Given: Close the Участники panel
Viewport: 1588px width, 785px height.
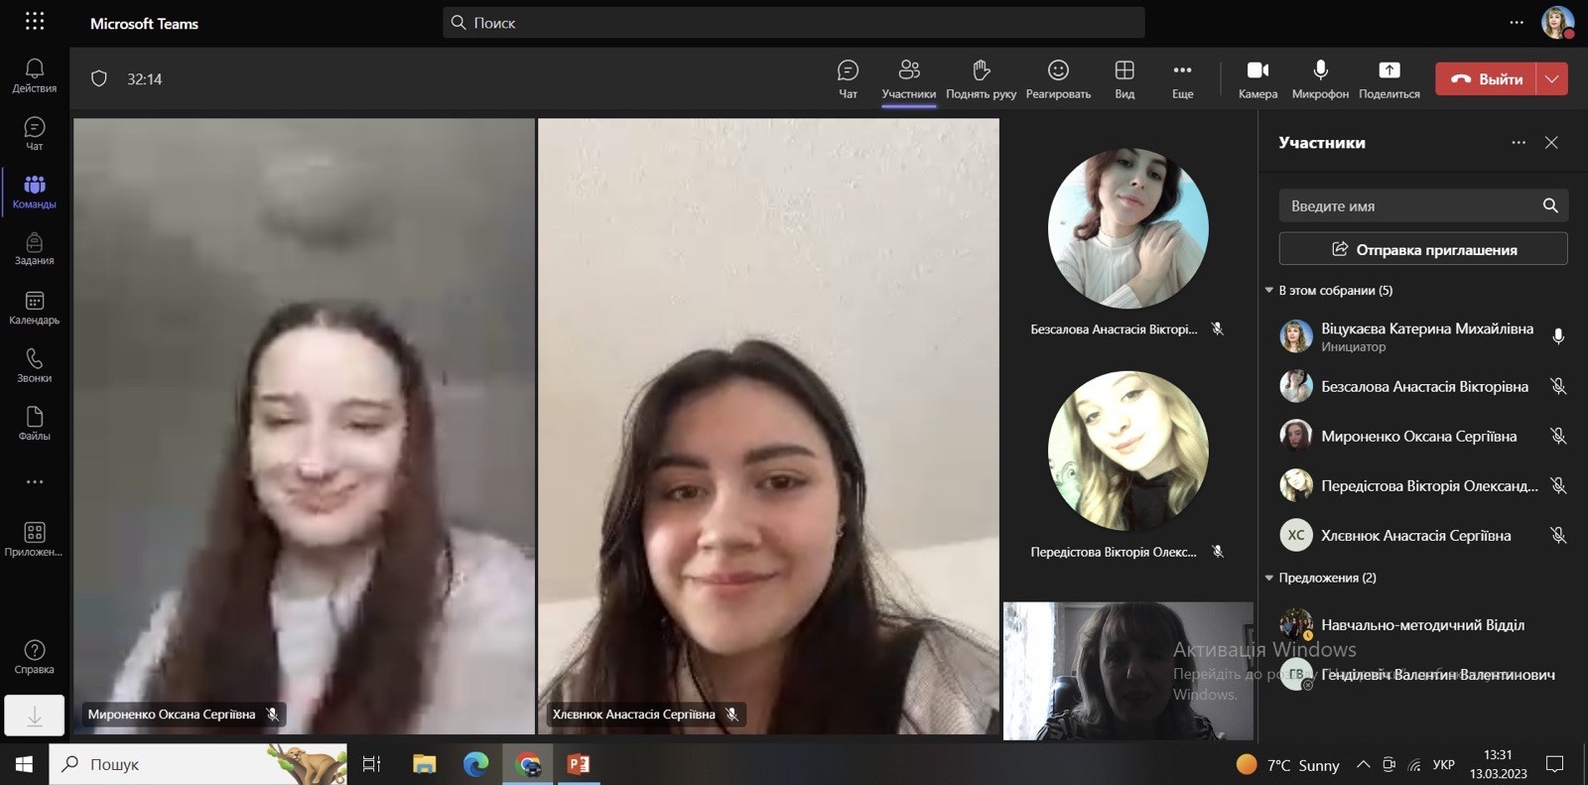Looking at the screenshot, I should [x=1551, y=143].
